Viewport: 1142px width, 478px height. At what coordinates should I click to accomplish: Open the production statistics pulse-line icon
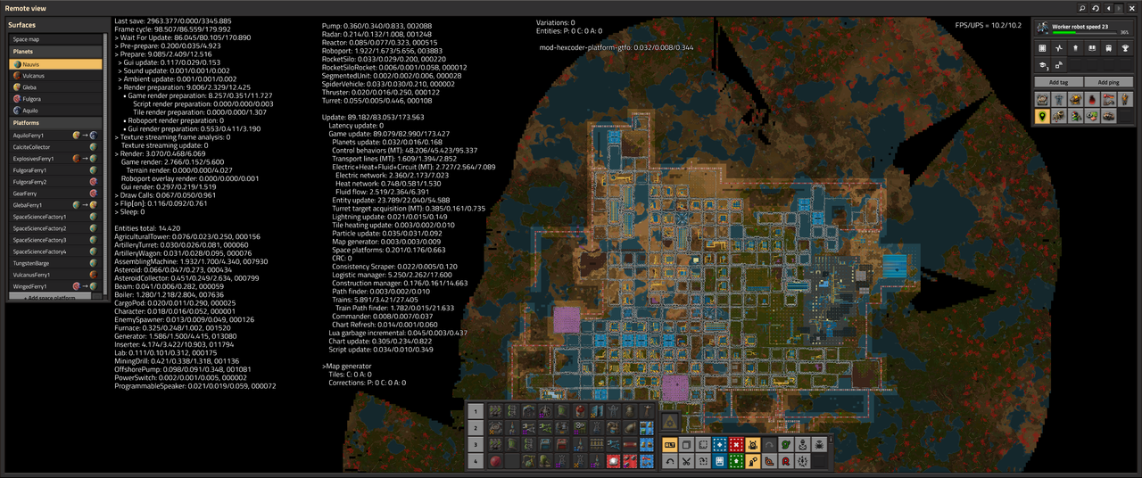point(1059,48)
